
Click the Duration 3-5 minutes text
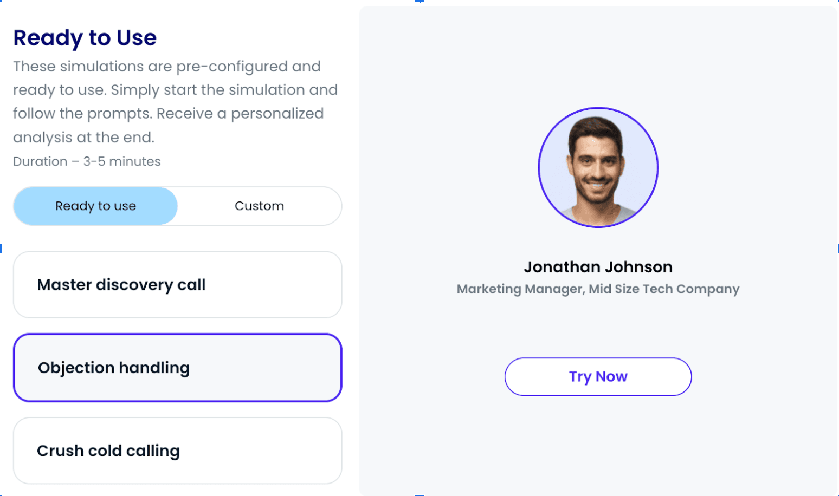87,161
